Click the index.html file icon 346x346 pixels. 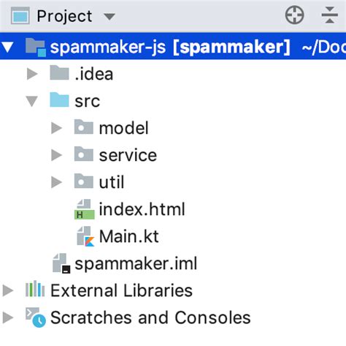tap(84, 209)
